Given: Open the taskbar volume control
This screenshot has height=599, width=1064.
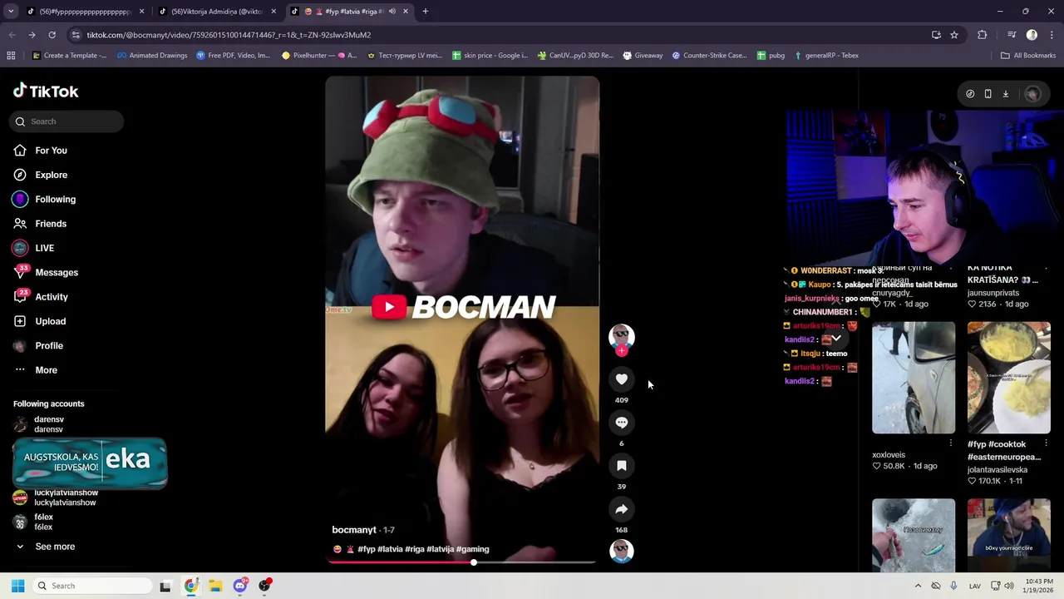Looking at the screenshot, I should pos(1009,586).
